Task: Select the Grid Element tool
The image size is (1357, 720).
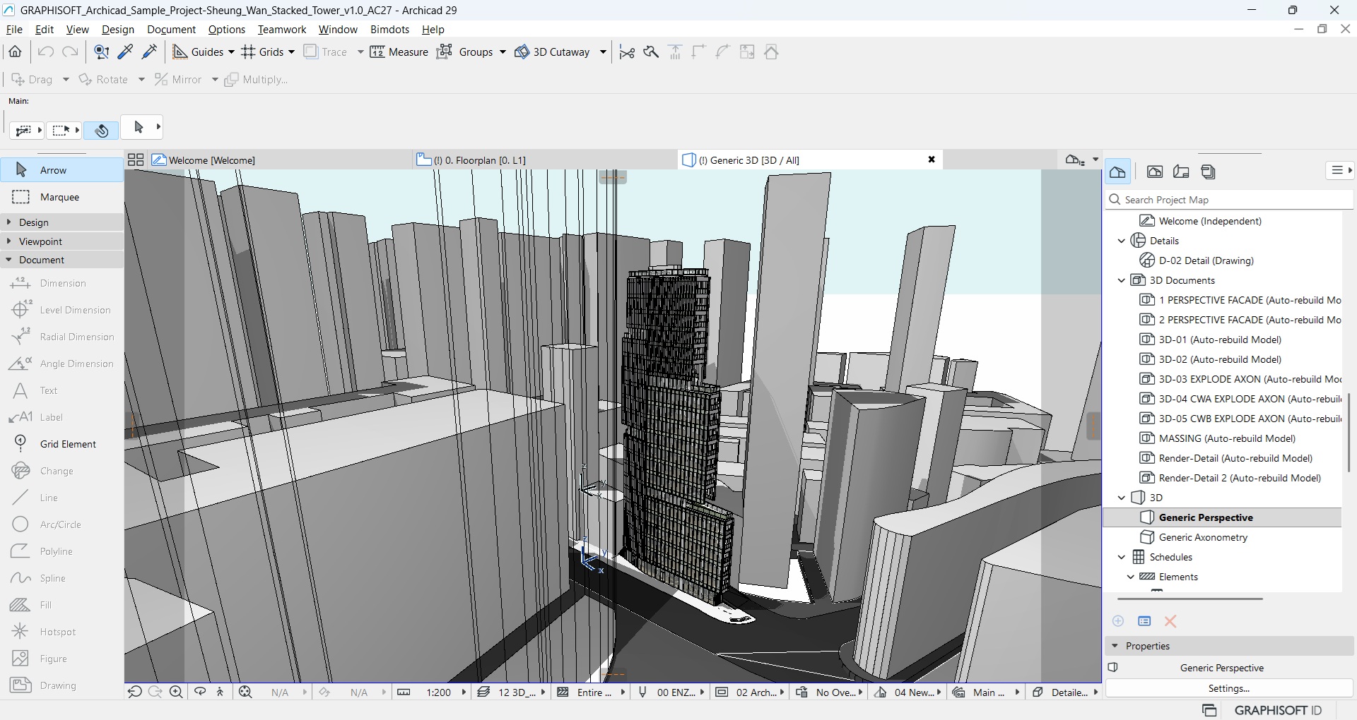Action: pos(67,444)
